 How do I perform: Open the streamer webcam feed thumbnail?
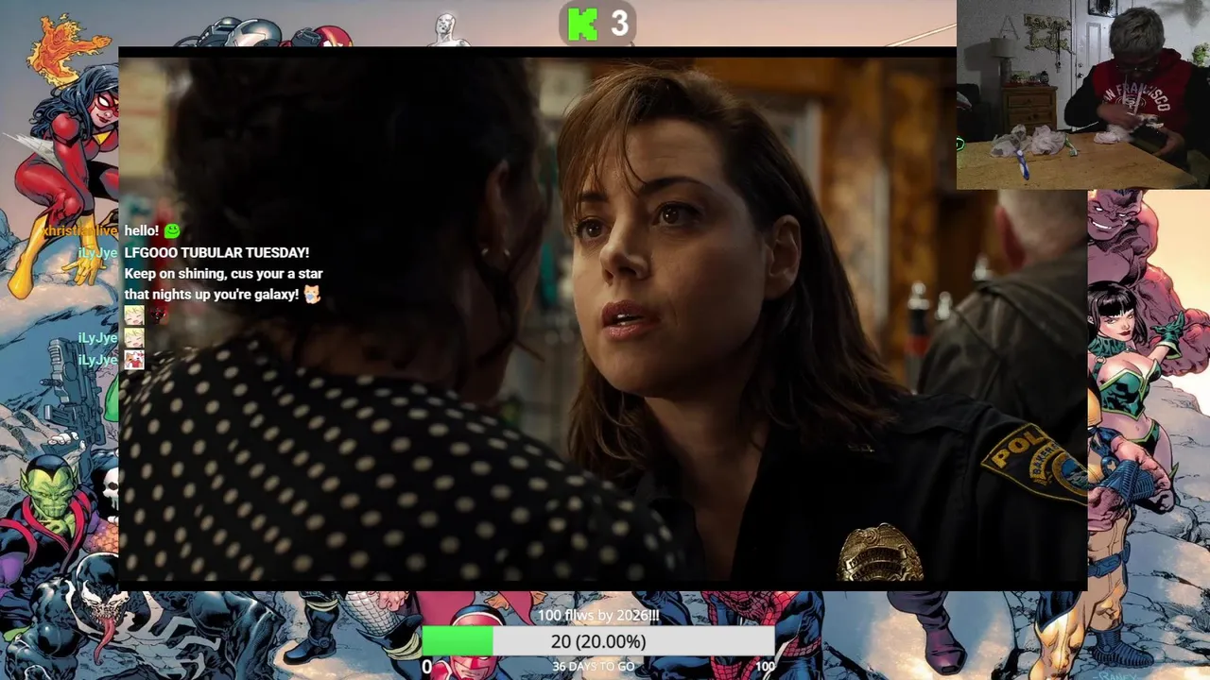1083,94
